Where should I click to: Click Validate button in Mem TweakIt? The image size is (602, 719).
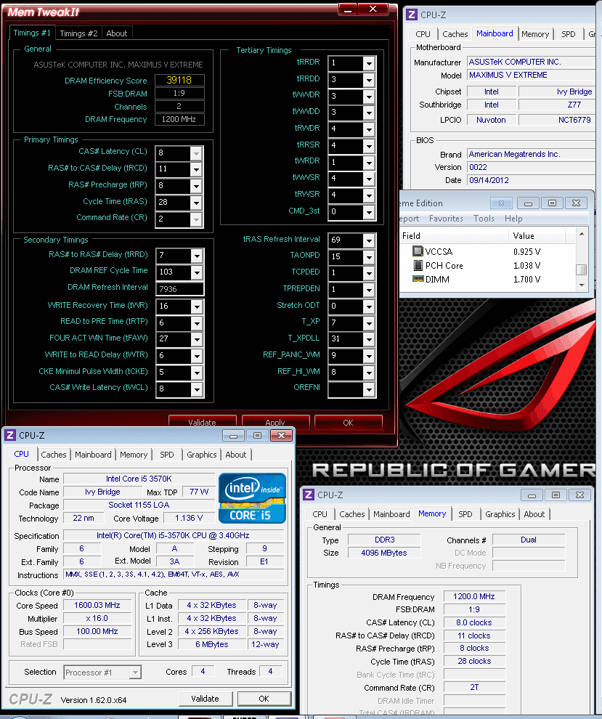[202, 422]
